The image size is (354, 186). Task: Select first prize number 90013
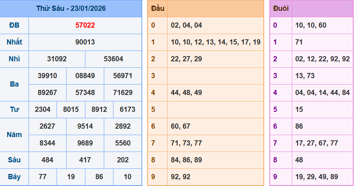85,42
